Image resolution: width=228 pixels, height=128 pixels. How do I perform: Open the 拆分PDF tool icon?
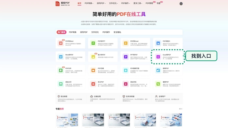coord(93,84)
